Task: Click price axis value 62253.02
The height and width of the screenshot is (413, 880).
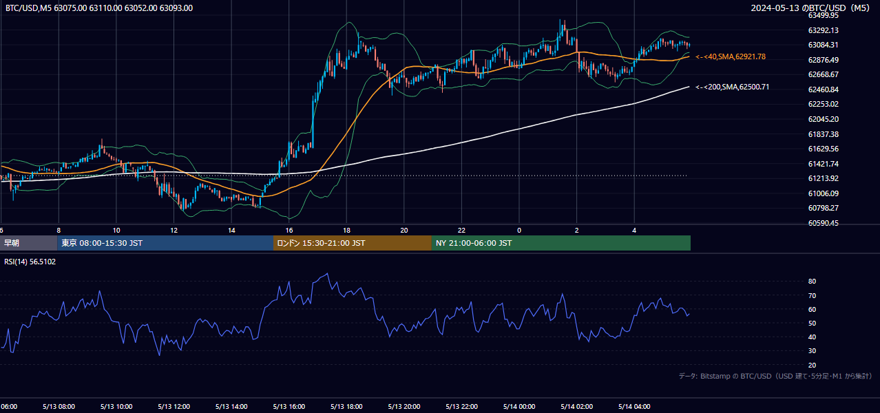Action: click(x=824, y=104)
